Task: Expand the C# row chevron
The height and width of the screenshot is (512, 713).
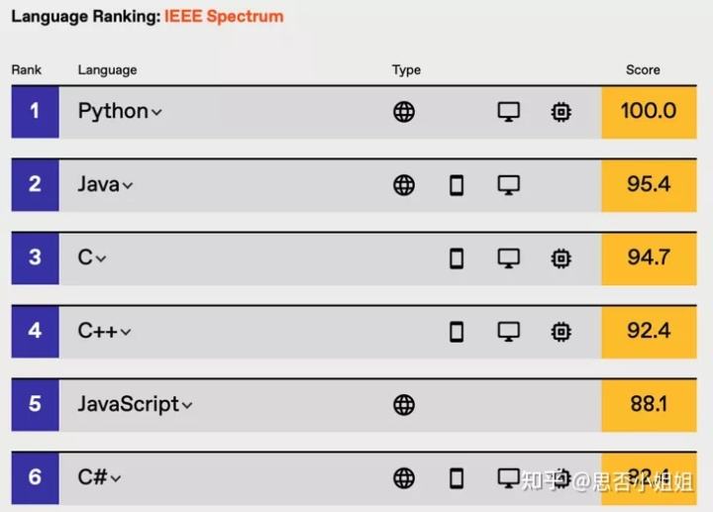Action: point(116,478)
